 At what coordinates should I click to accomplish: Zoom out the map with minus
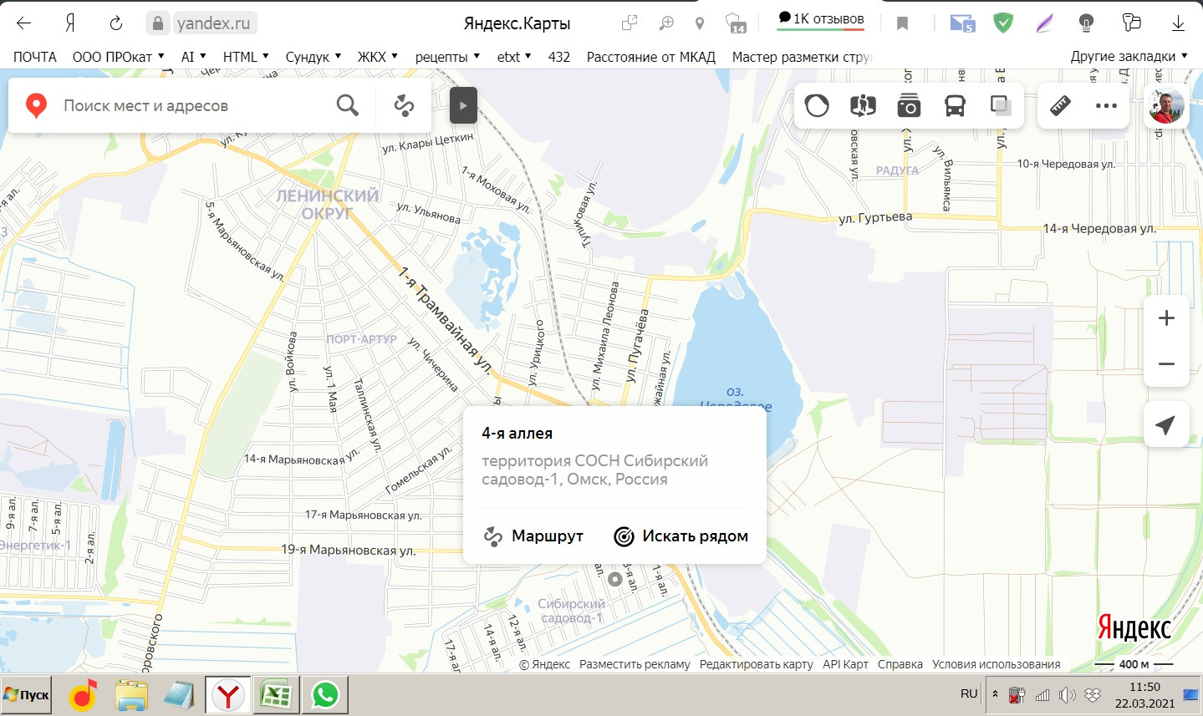(x=1166, y=364)
